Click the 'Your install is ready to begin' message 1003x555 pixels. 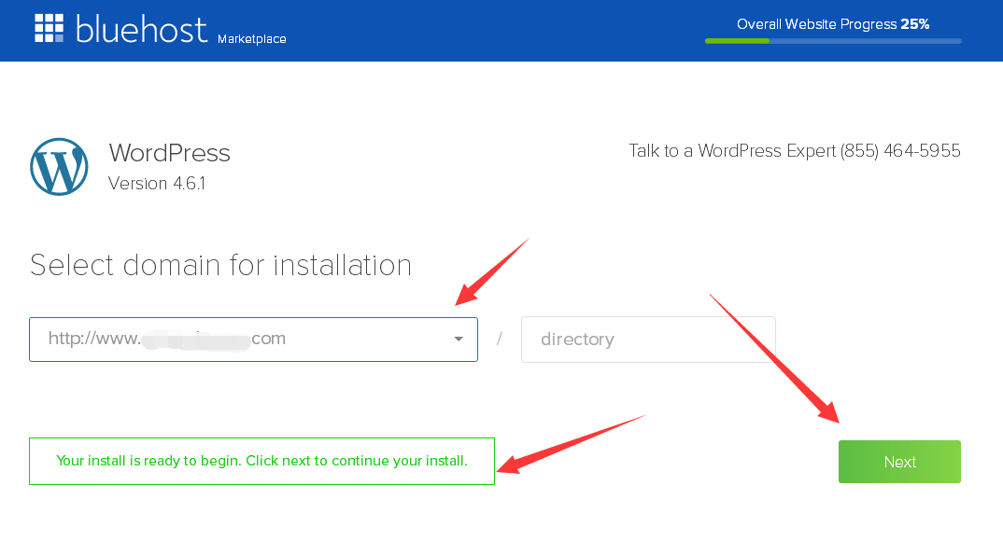coord(261,461)
